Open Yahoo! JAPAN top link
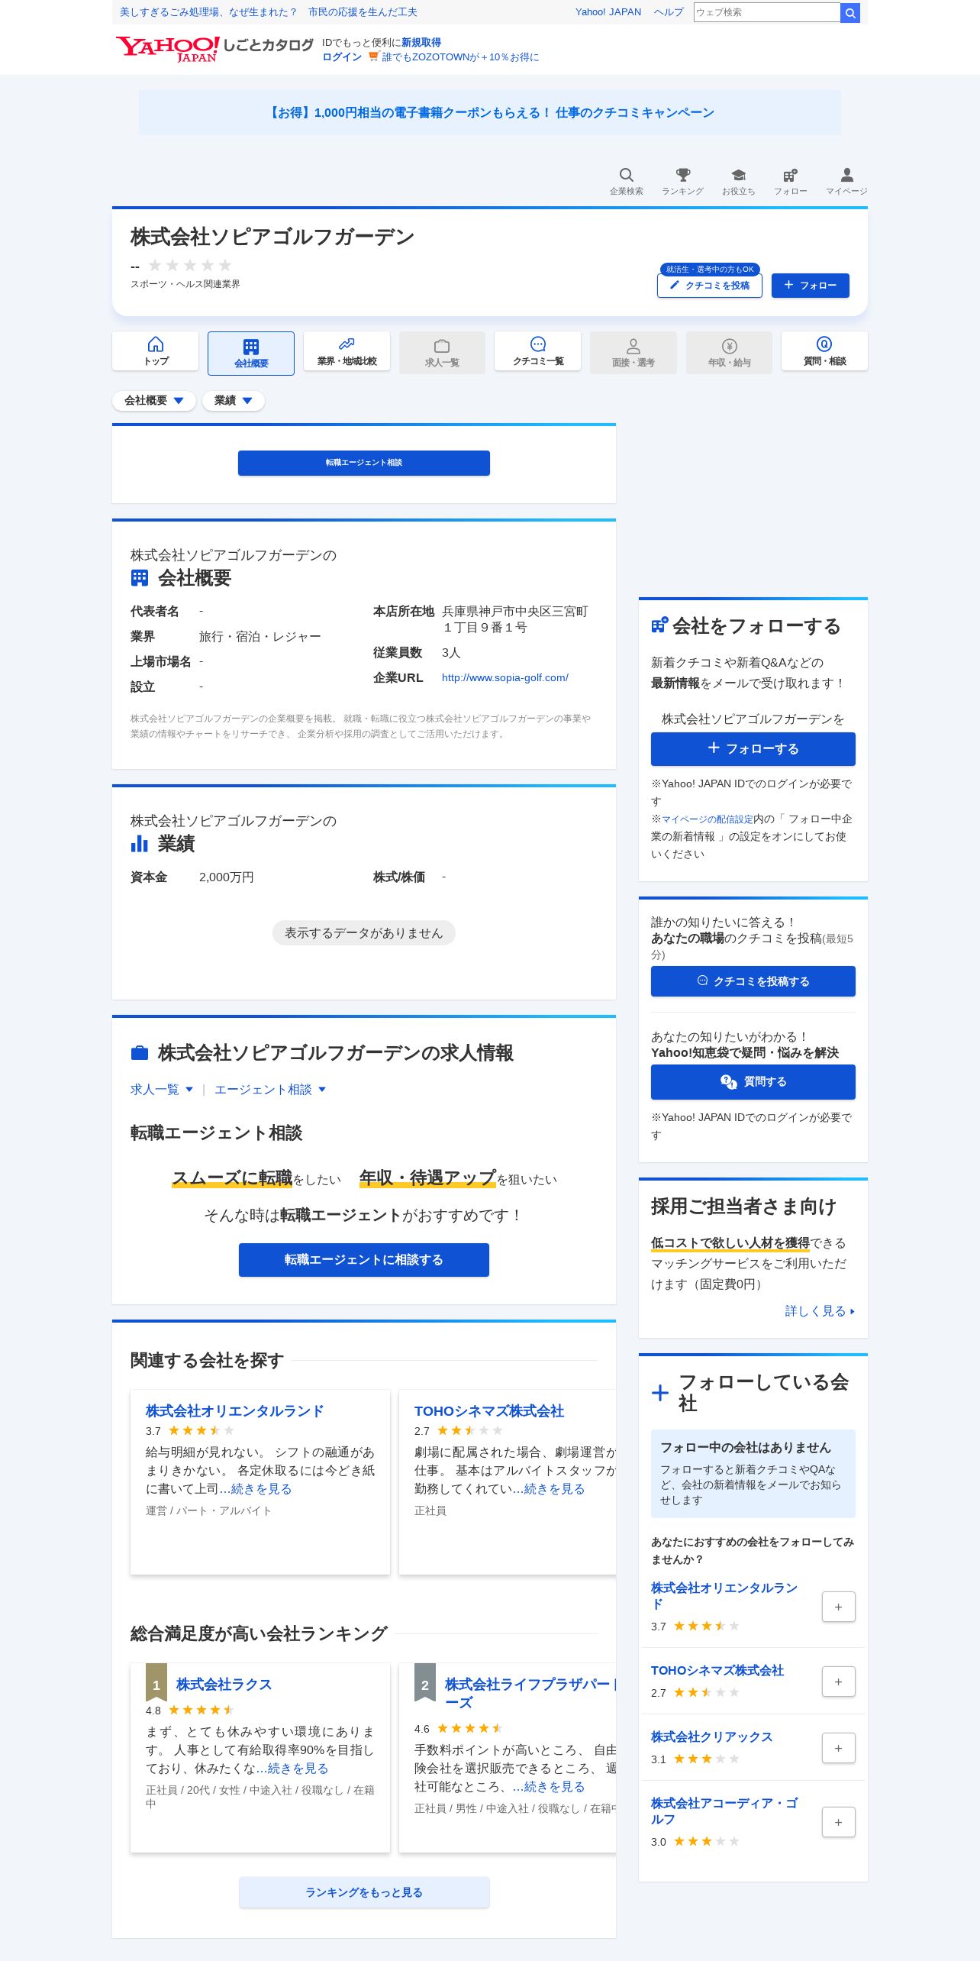 (x=608, y=12)
